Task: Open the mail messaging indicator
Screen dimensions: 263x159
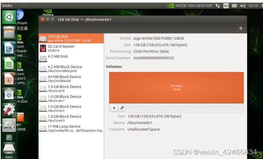Action: 234,6
